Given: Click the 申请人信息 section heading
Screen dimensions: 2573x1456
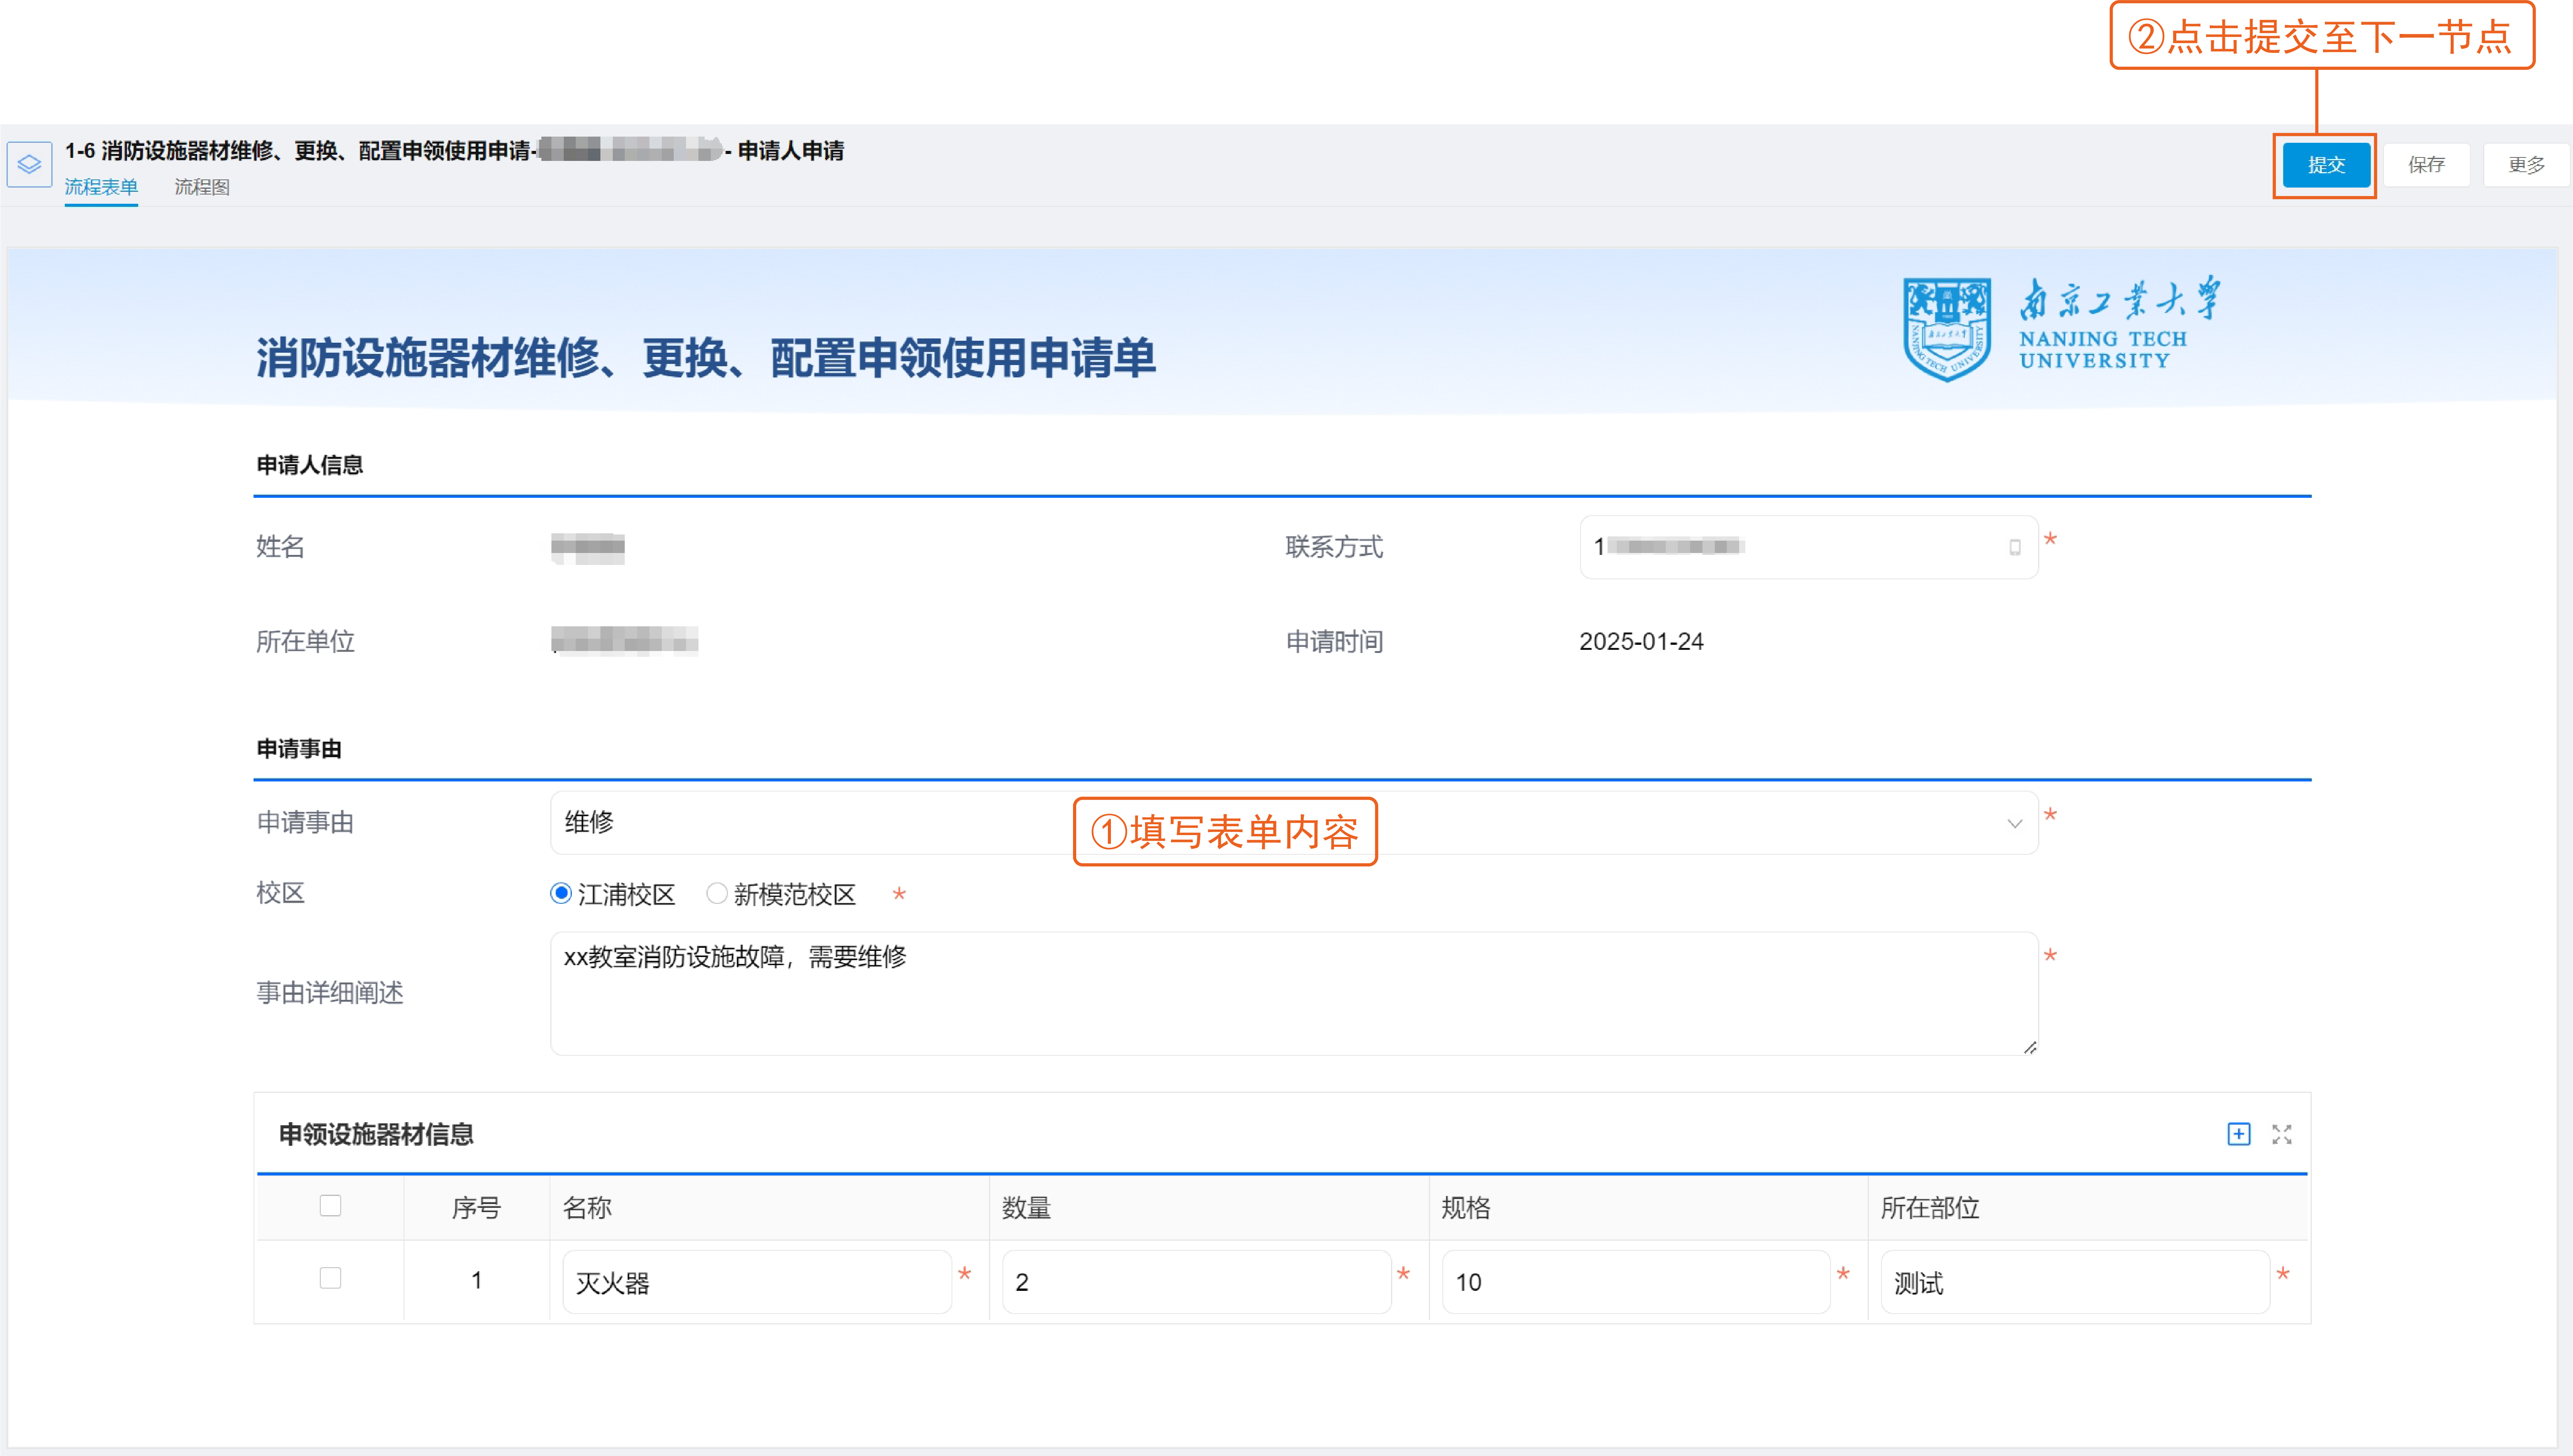Looking at the screenshot, I should tap(310, 465).
